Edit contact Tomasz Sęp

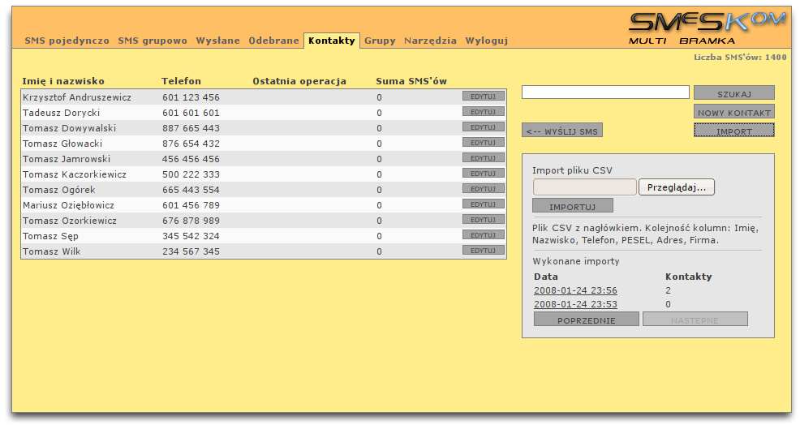click(x=484, y=234)
